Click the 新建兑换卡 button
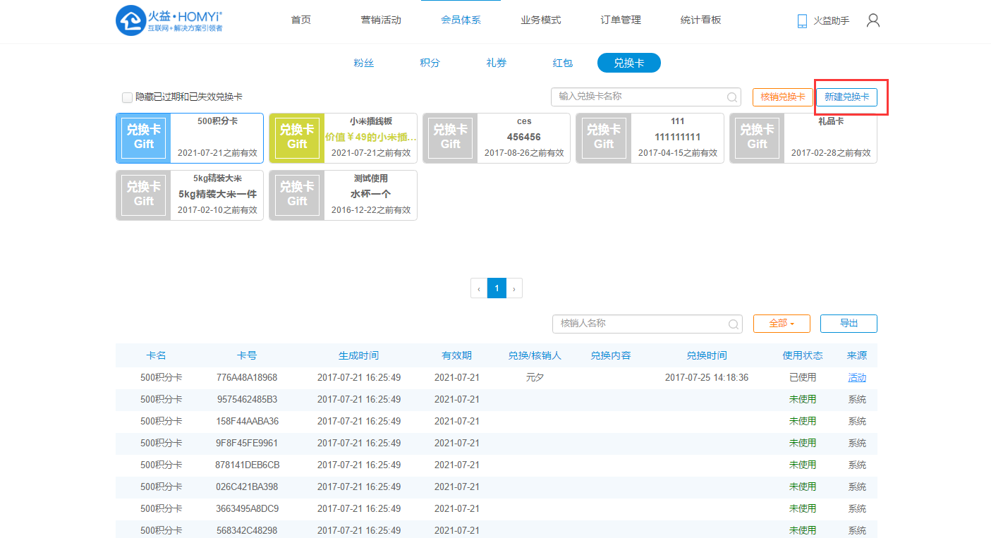Image resolution: width=991 pixels, height=538 pixels. pos(846,97)
